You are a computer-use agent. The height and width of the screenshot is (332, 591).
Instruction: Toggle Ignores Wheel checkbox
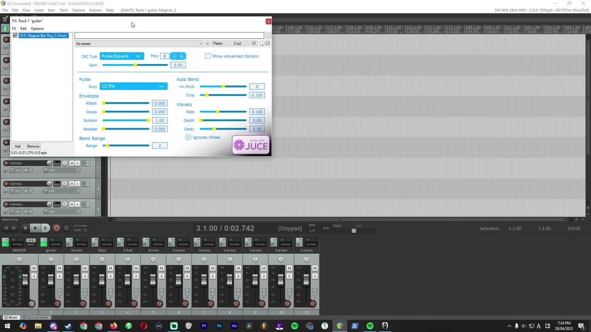point(188,137)
